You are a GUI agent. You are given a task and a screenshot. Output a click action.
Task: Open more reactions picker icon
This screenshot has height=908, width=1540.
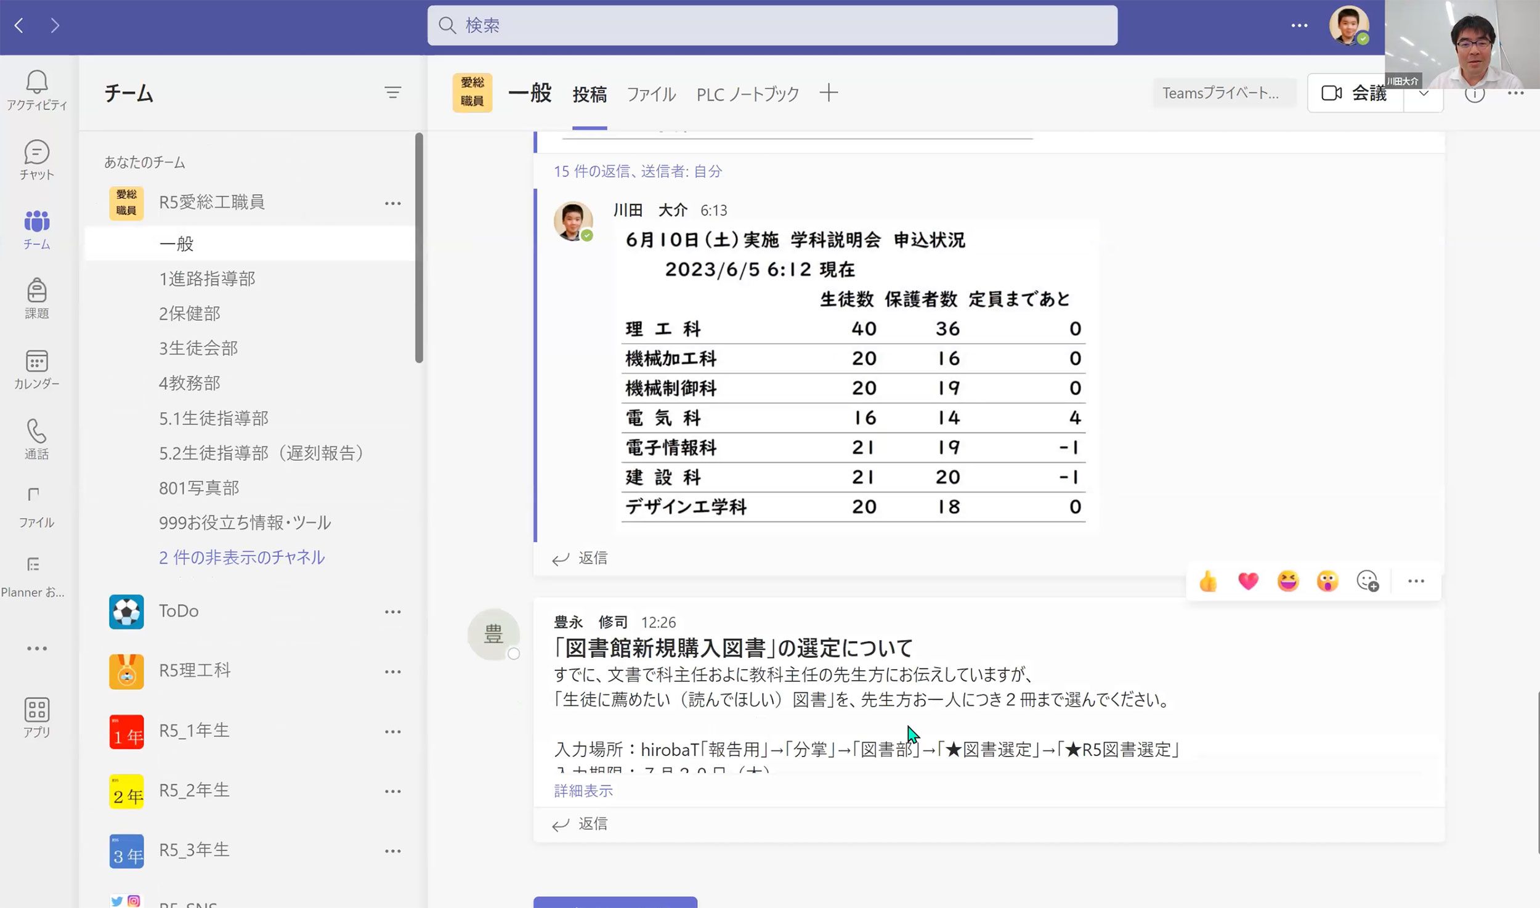pos(1368,581)
